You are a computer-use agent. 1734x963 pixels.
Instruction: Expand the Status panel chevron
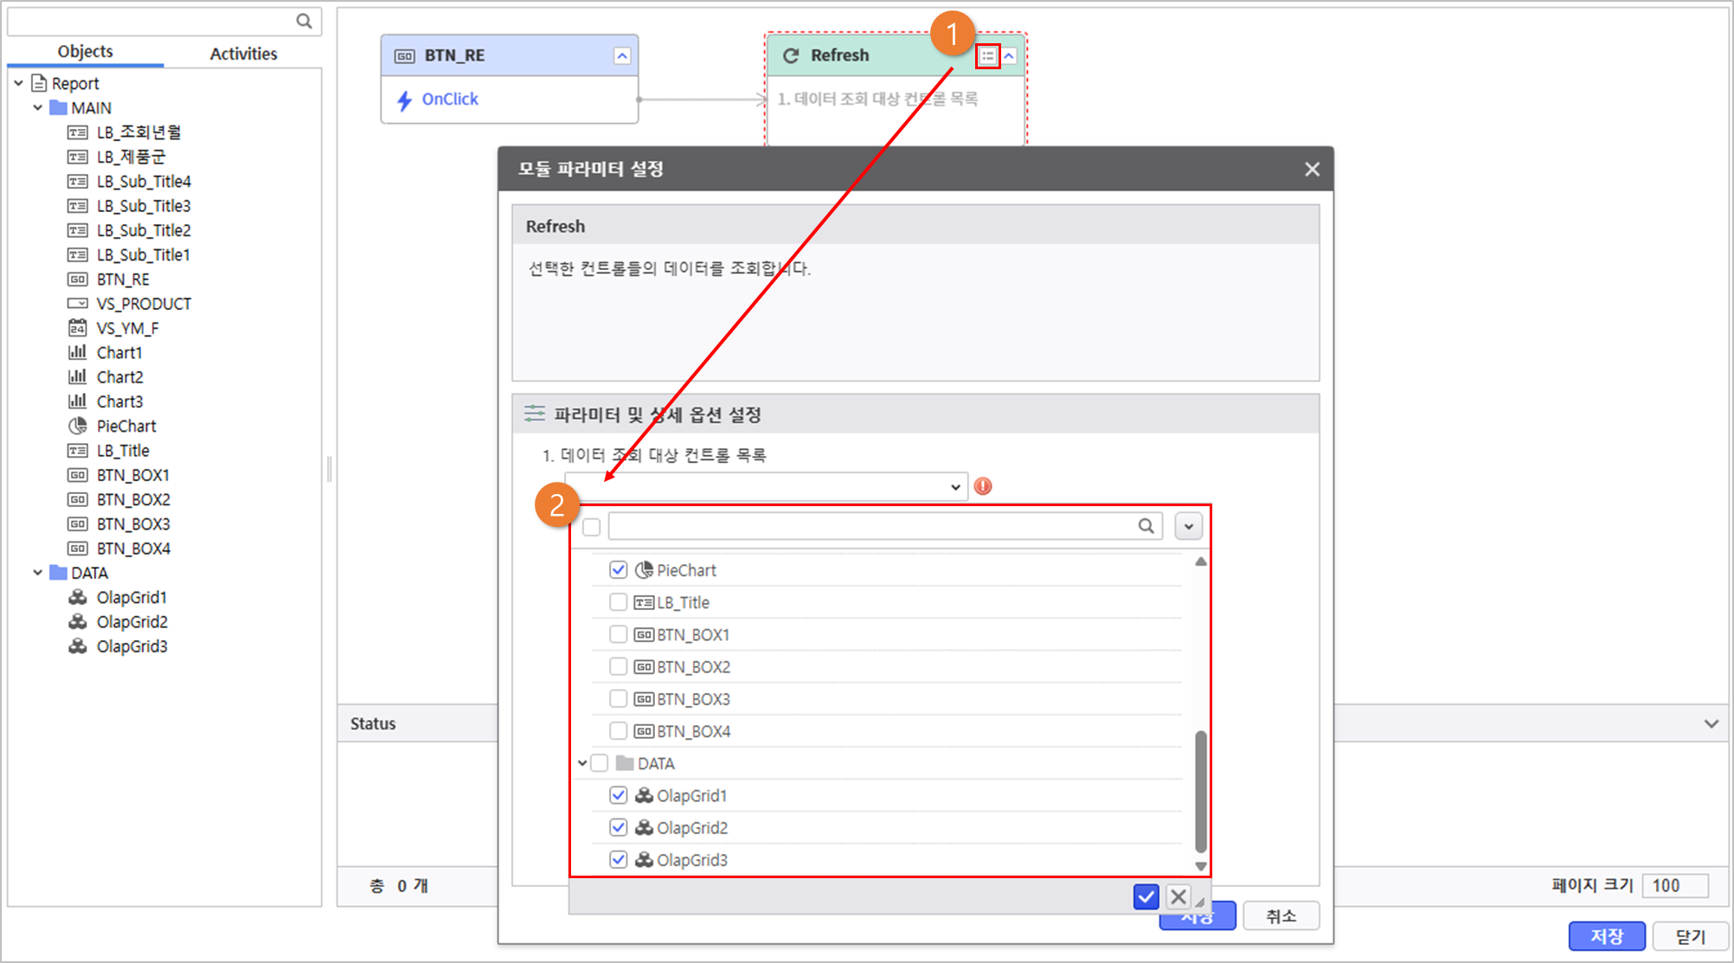point(1711,723)
